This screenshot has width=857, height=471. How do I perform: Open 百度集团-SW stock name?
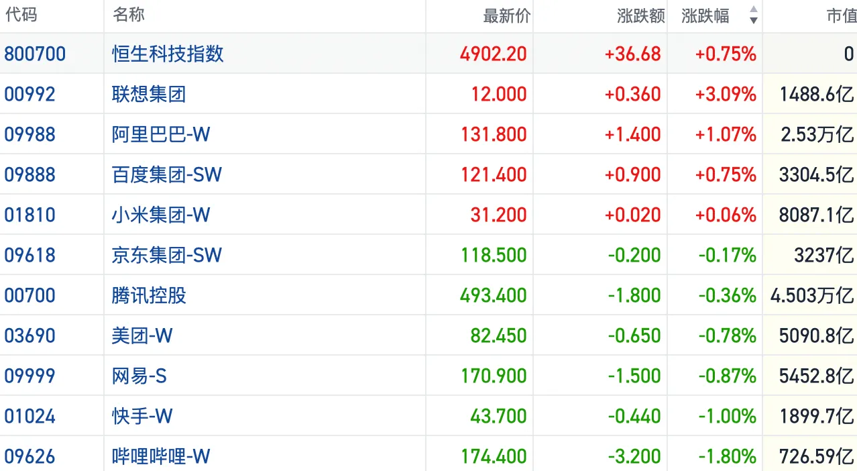point(167,174)
